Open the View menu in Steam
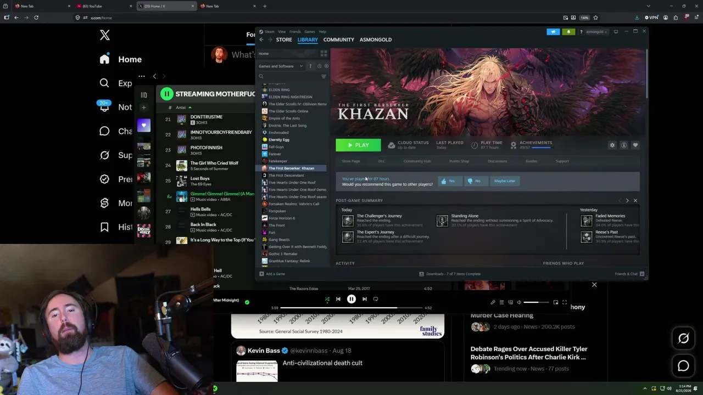The image size is (703, 395). click(282, 32)
